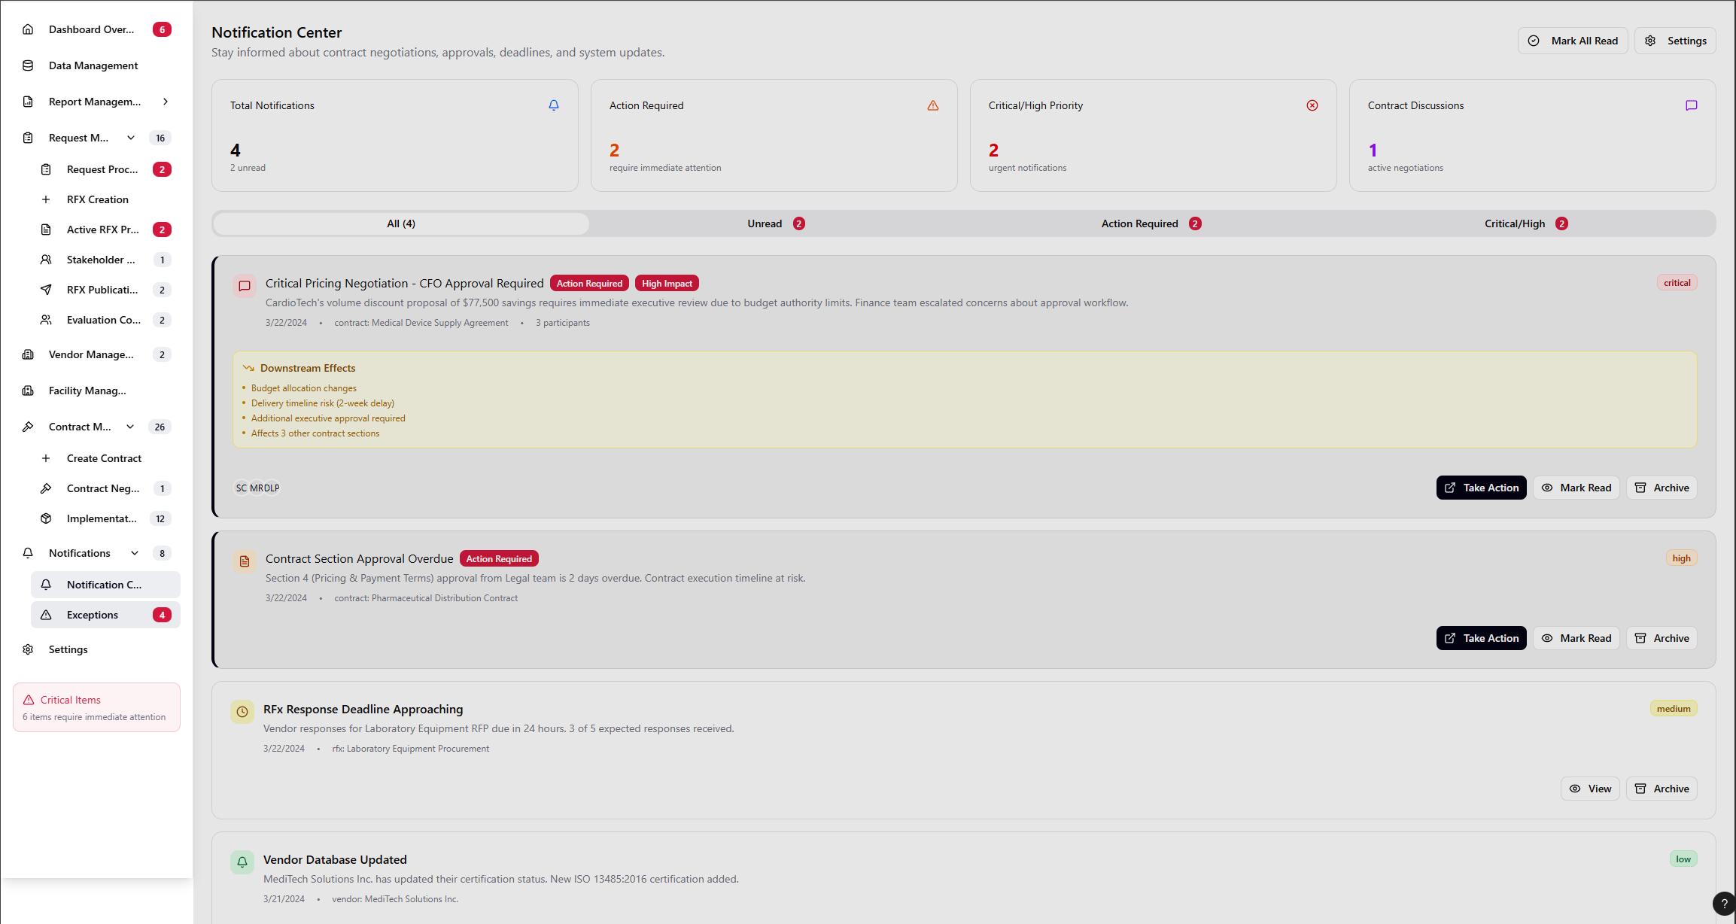The image size is (1736, 924).
Task: Open Exceptions via the warning triangle icon
Action: pos(47,615)
